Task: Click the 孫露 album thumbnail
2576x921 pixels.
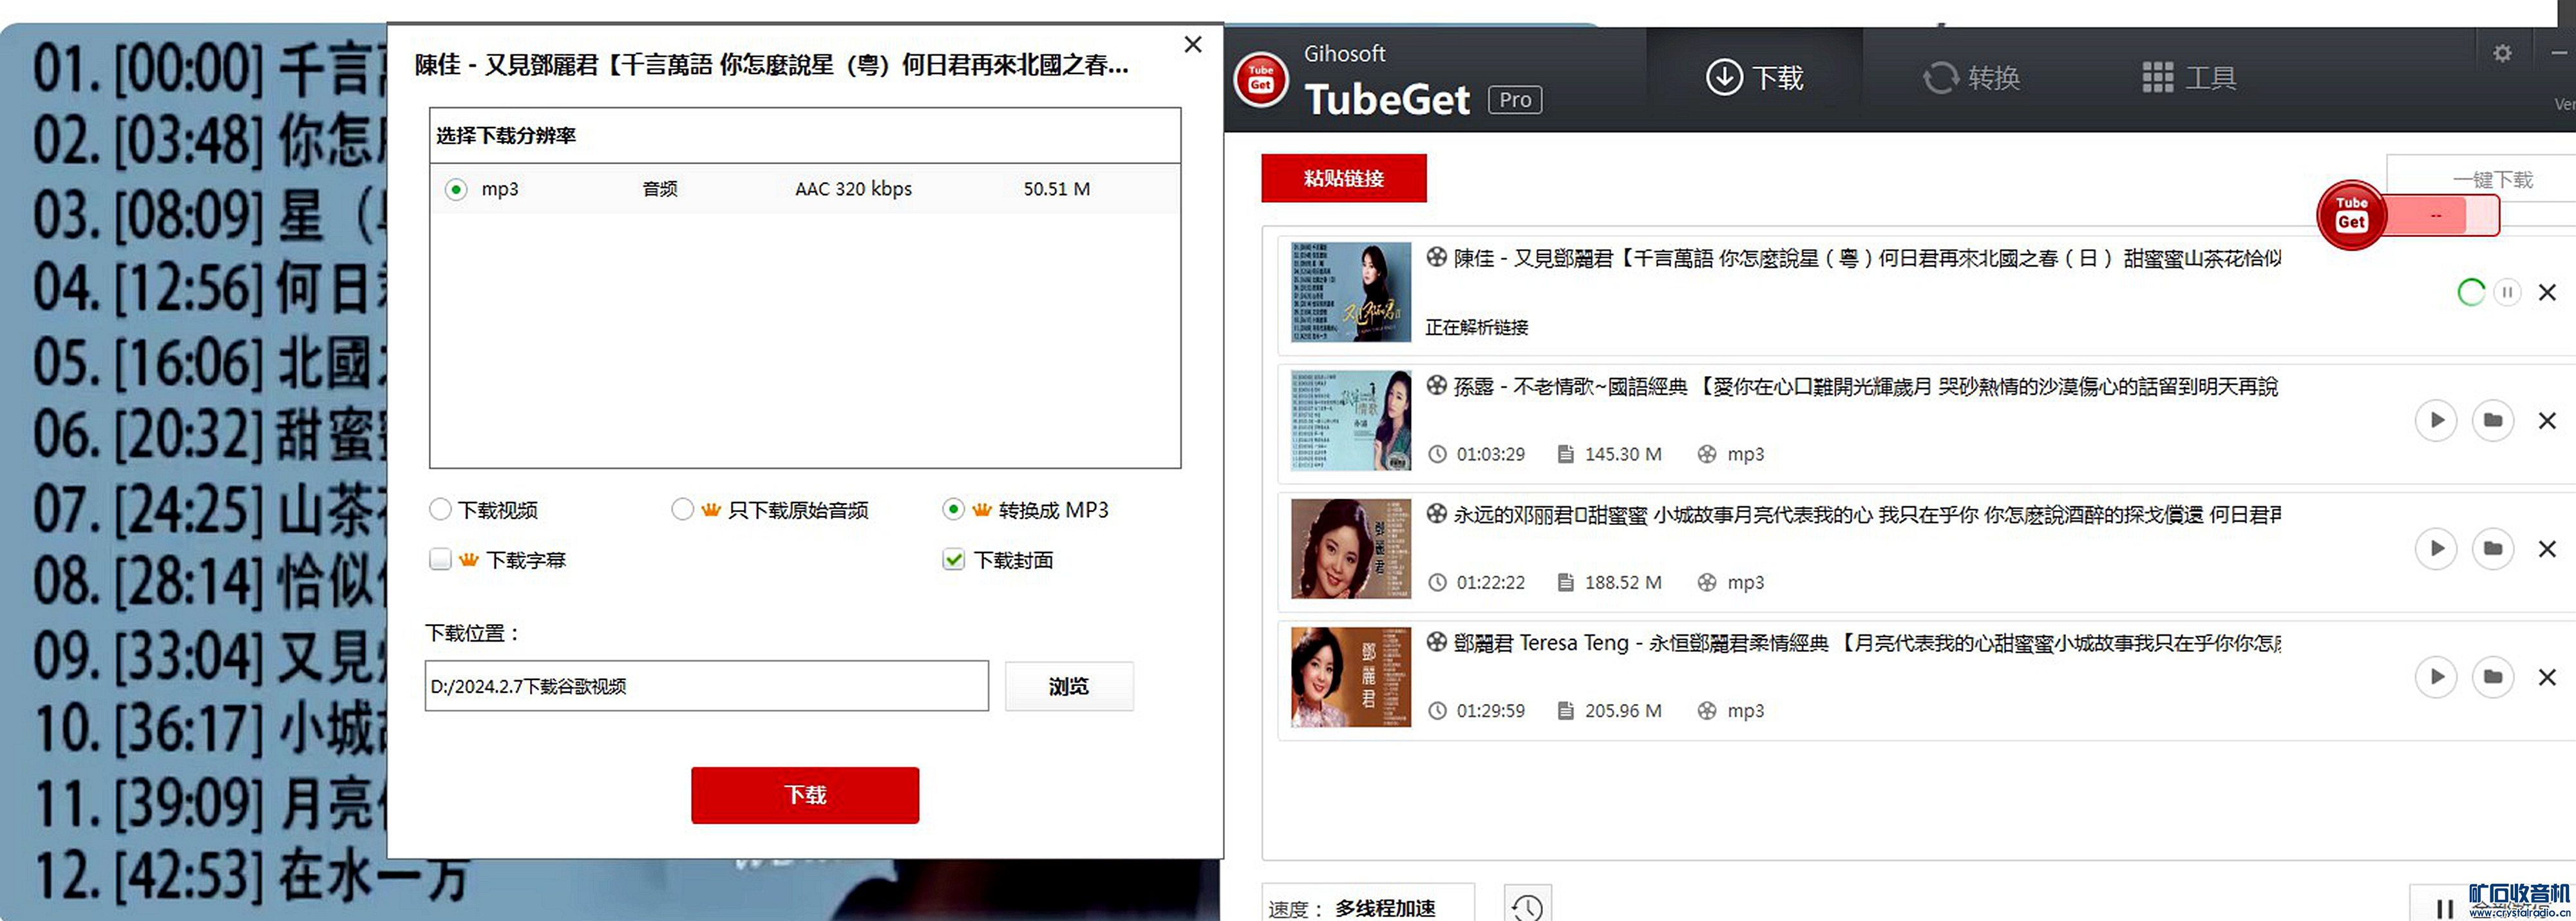Action: [x=1351, y=420]
